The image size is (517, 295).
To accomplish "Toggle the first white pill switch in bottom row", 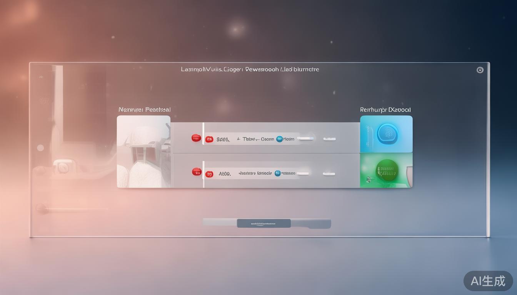I will pyautogui.click(x=303, y=174).
